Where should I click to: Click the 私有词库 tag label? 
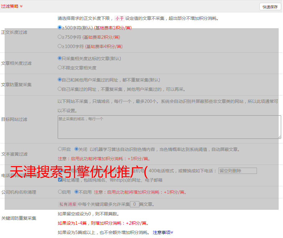point(67,204)
